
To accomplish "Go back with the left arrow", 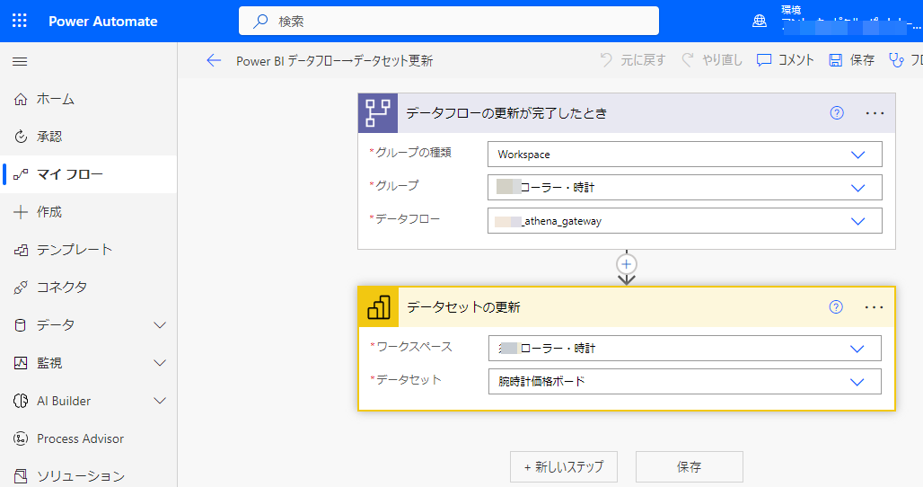I will coord(214,60).
